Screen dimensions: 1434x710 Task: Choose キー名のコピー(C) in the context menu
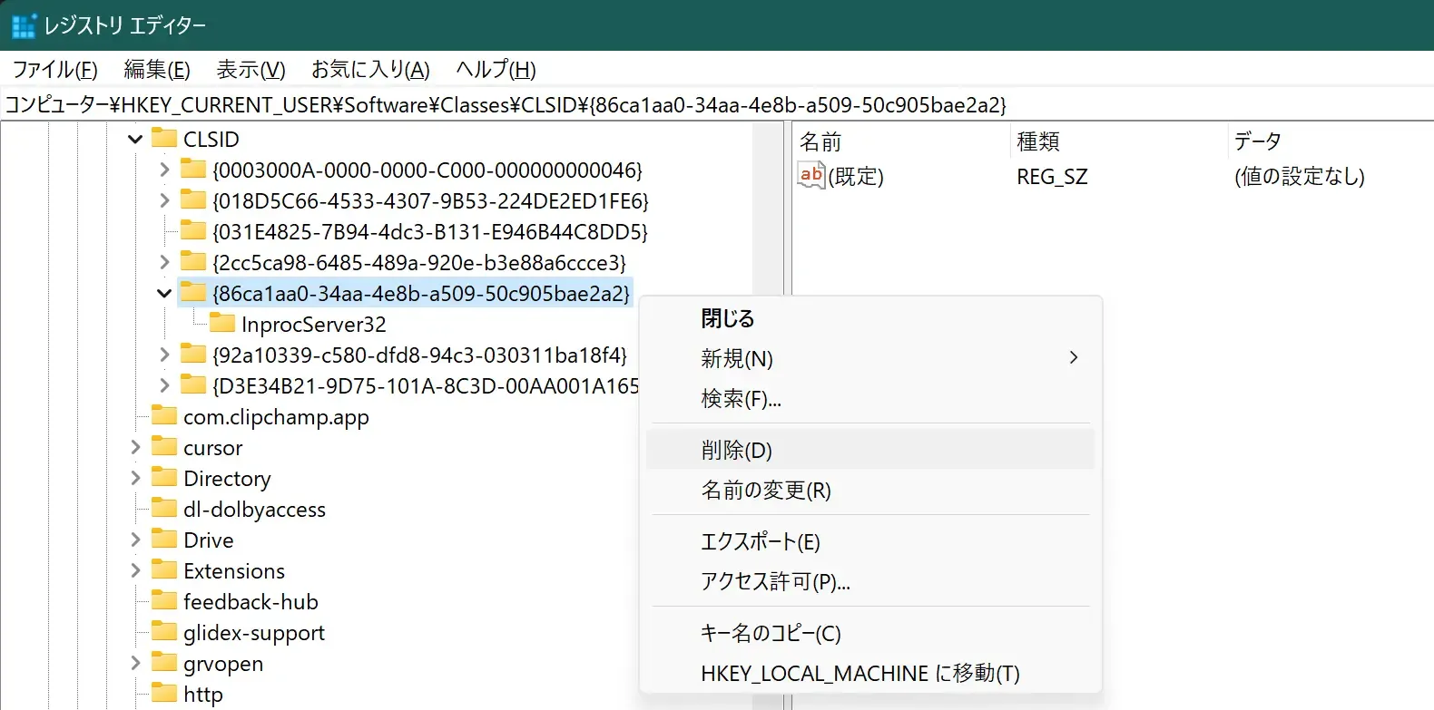pyautogui.click(x=870, y=633)
